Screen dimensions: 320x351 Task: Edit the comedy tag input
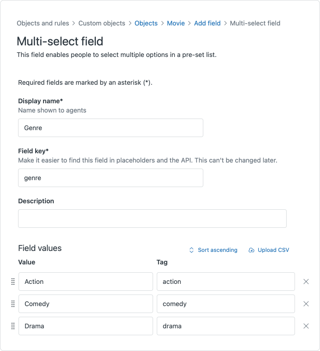[x=226, y=304]
